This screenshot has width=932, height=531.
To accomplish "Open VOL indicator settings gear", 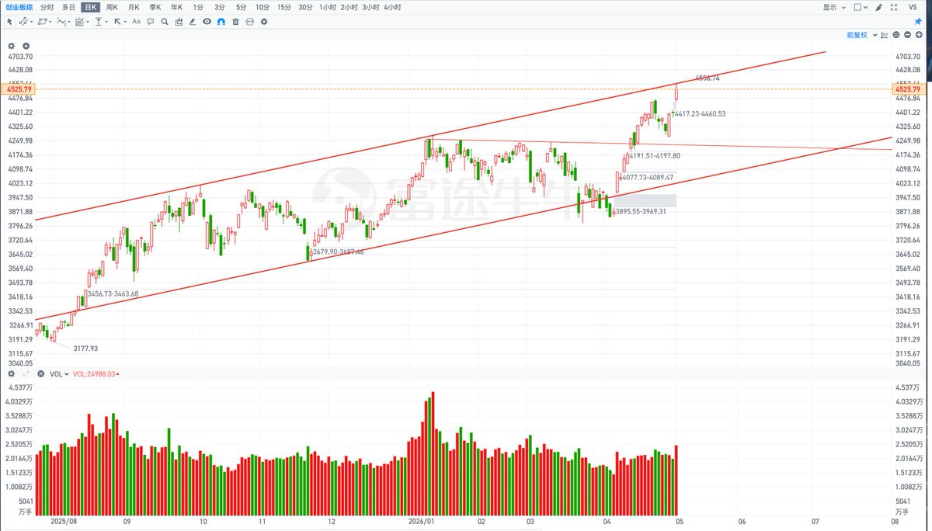I will coord(11,373).
